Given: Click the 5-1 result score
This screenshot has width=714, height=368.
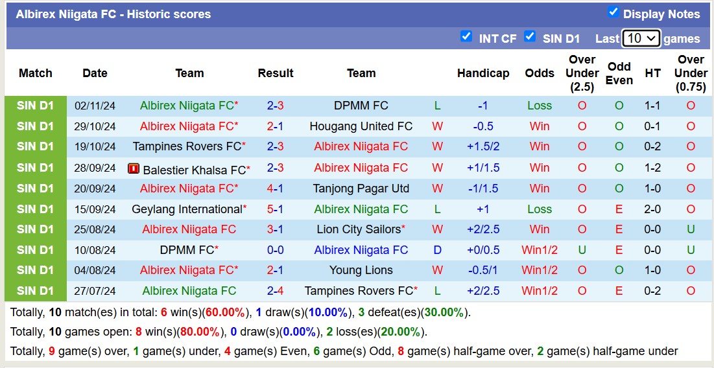Looking at the screenshot, I should (276, 209).
